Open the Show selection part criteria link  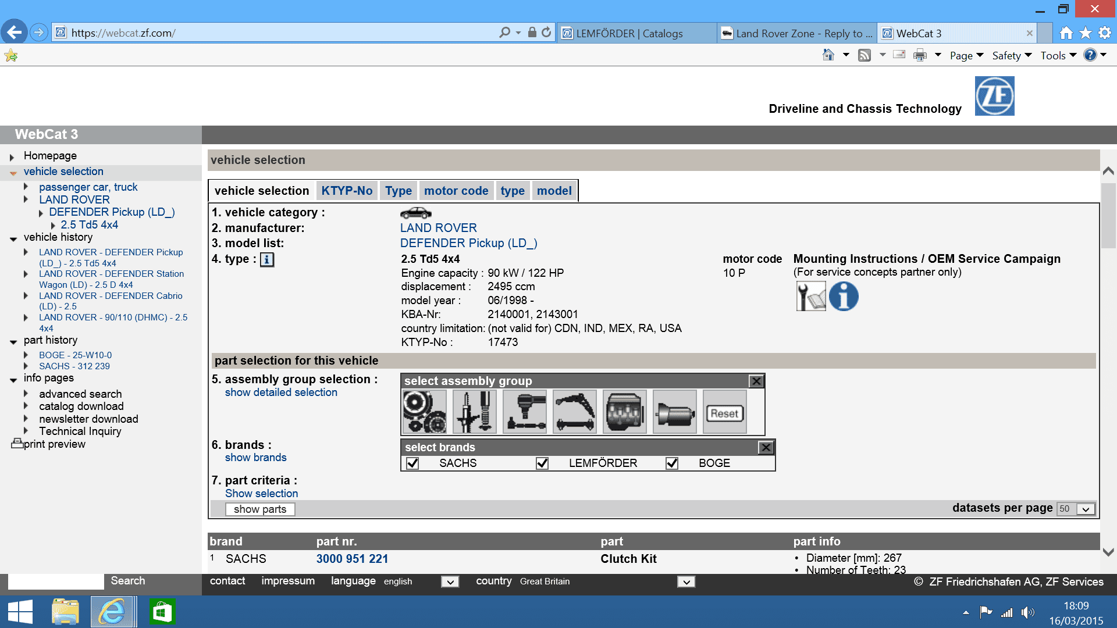(x=262, y=494)
